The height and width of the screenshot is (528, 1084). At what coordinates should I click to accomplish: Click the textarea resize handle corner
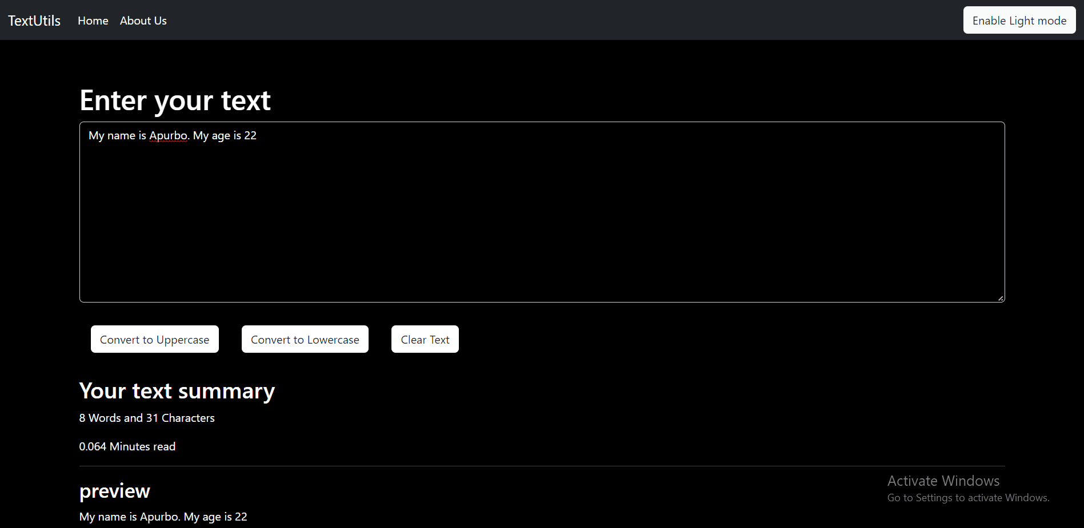[x=1001, y=298]
